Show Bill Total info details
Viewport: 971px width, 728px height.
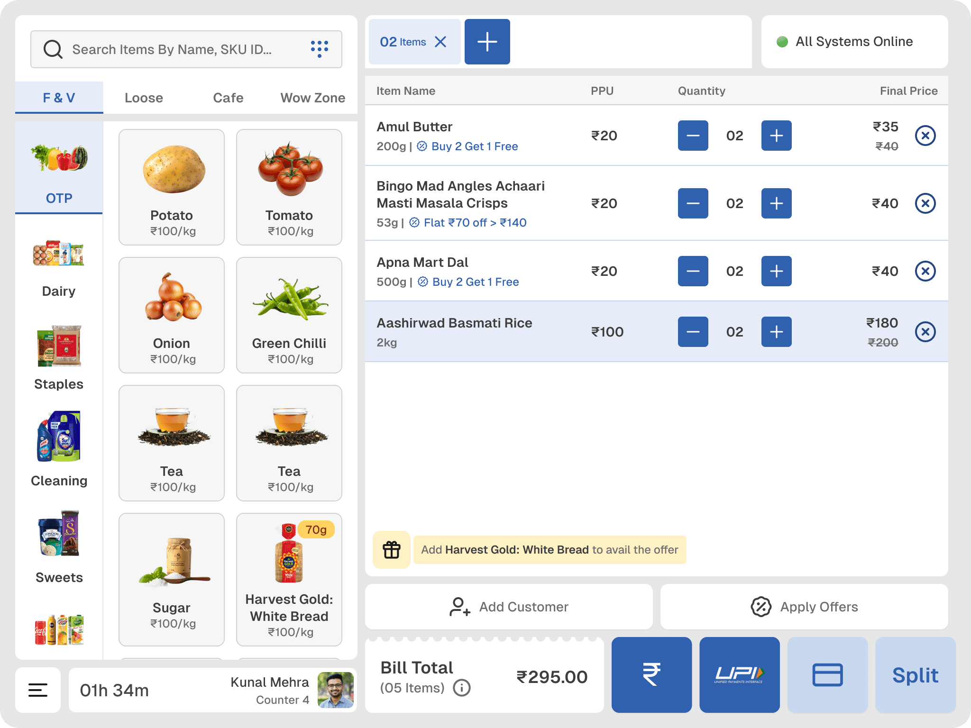(462, 688)
